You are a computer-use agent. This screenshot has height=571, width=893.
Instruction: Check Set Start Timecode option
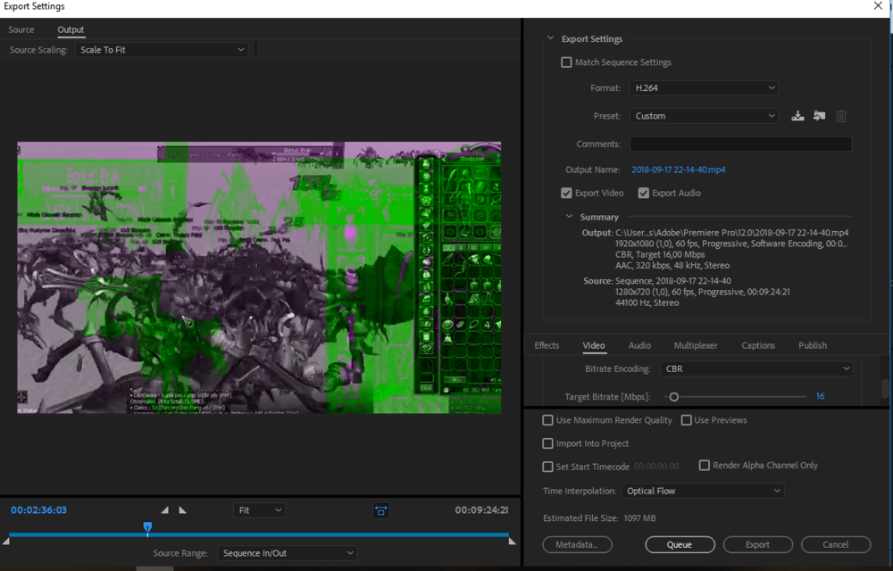(x=547, y=467)
